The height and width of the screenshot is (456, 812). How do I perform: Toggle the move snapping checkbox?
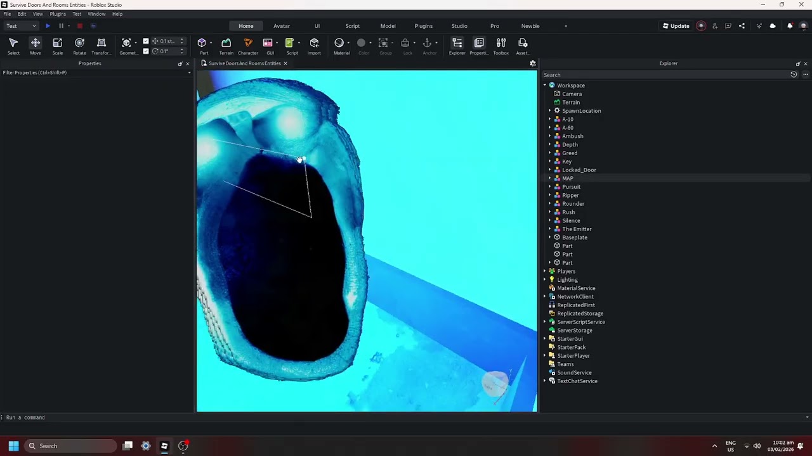(146, 41)
